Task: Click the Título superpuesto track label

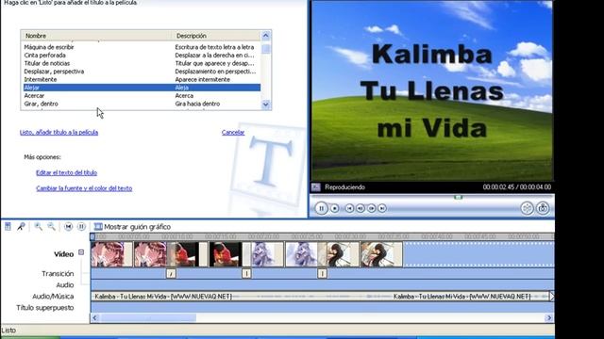Action: (44, 308)
